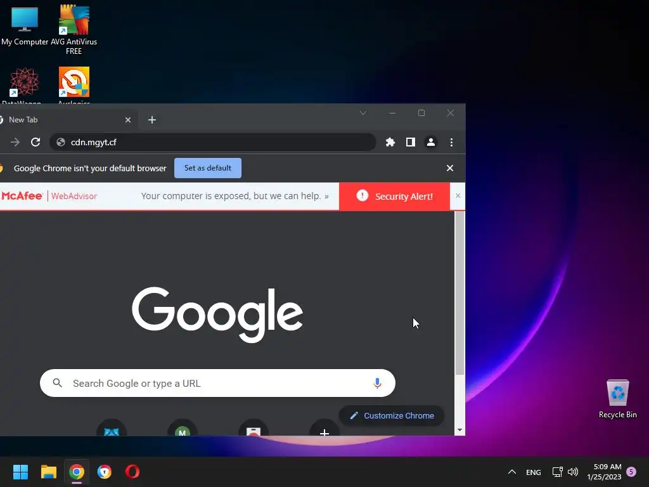Open 'Your computer is exposed' link

(x=235, y=196)
